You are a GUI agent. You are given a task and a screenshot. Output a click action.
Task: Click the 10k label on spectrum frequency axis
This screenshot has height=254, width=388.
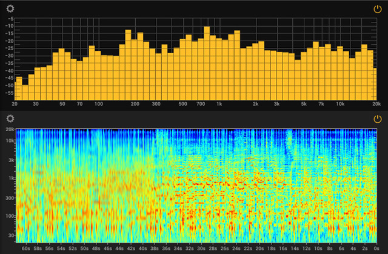(340, 104)
